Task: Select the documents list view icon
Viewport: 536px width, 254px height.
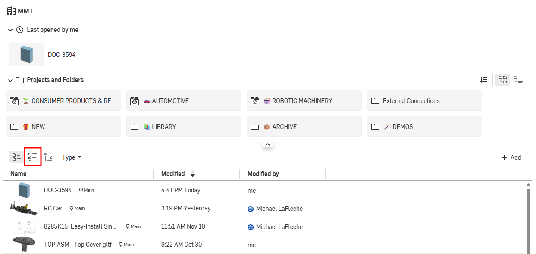Action: [x=16, y=157]
